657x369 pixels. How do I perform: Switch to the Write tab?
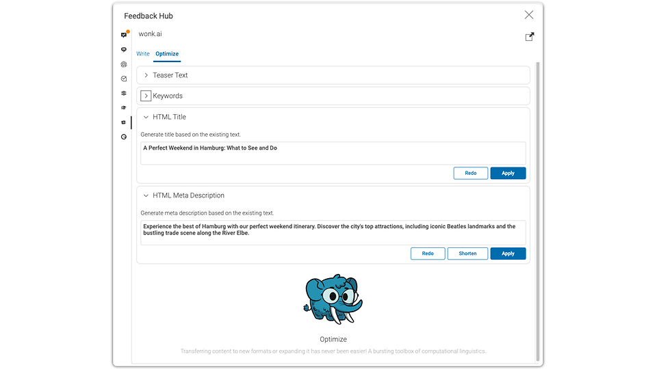[x=143, y=53]
